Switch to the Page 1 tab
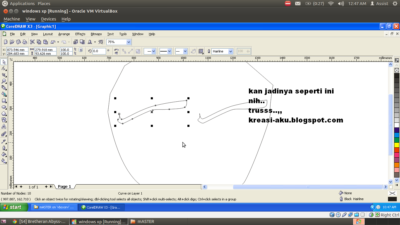The image size is (400, 225). pyautogui.click(x=64, y=187)
